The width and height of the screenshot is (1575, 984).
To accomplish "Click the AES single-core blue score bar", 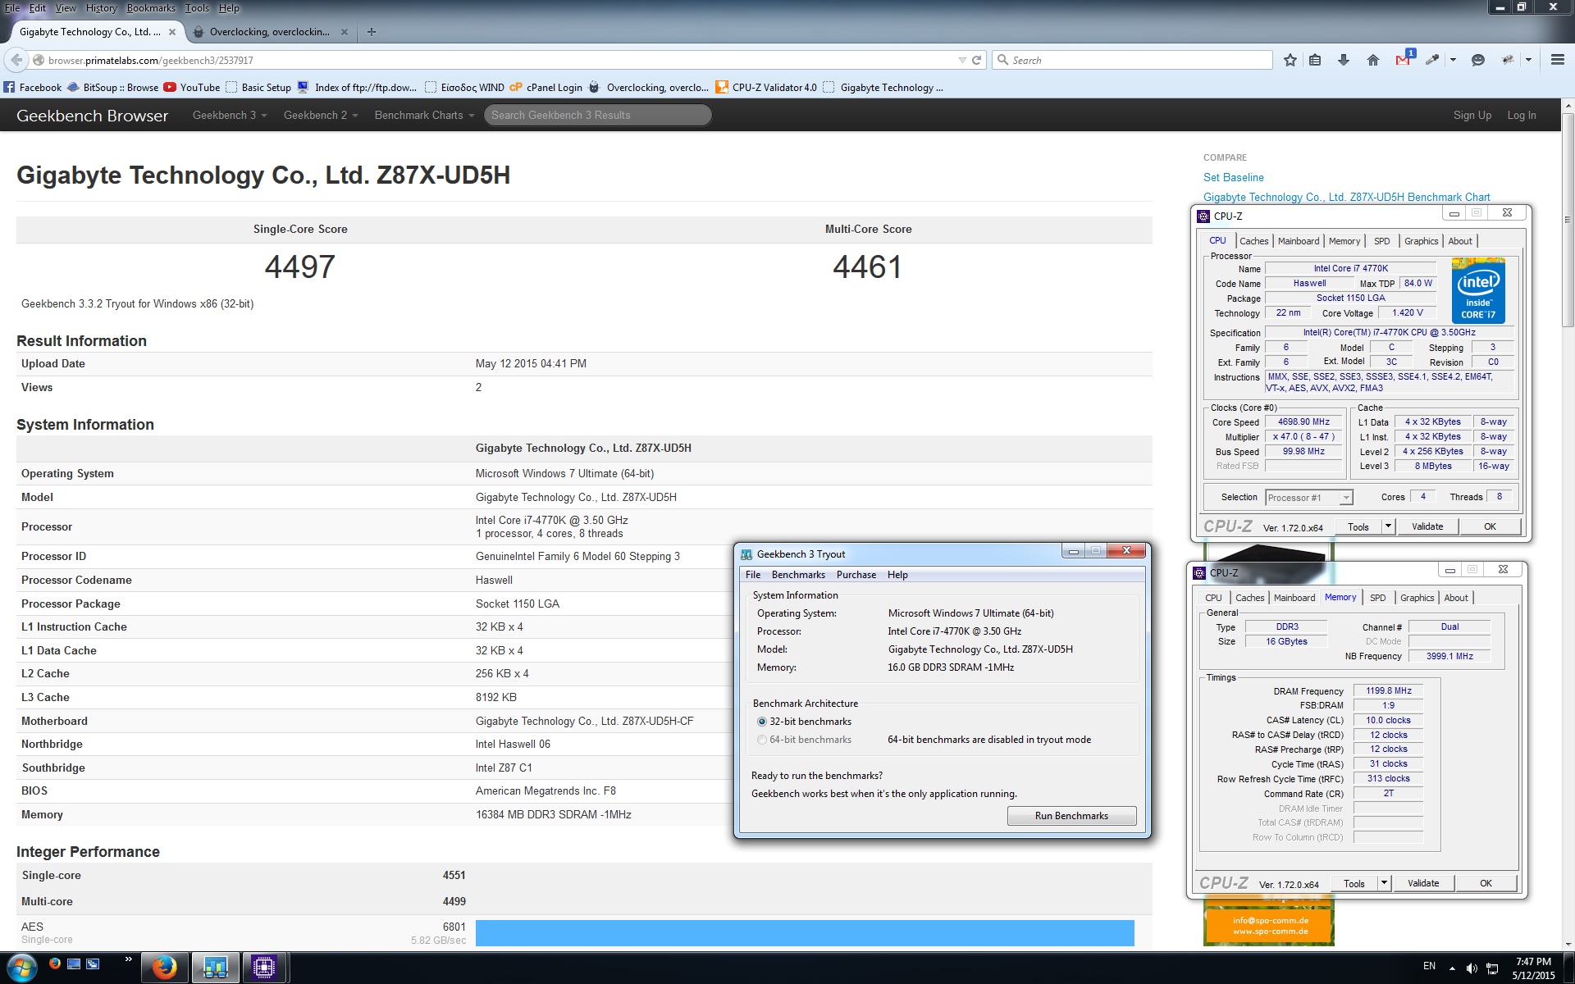I will (805, 933).
